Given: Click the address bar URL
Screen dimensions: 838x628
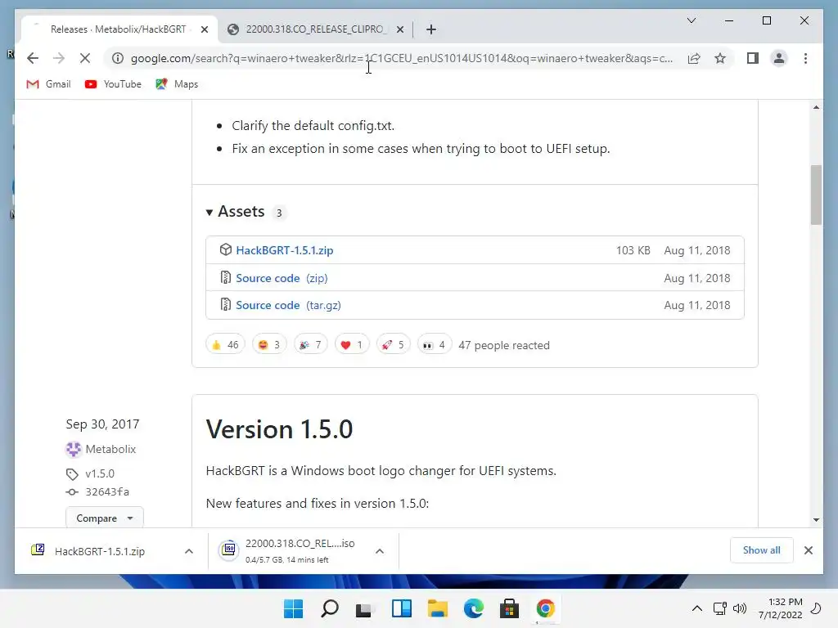Looking at the screenshot, I should click(x=402, y=58).
